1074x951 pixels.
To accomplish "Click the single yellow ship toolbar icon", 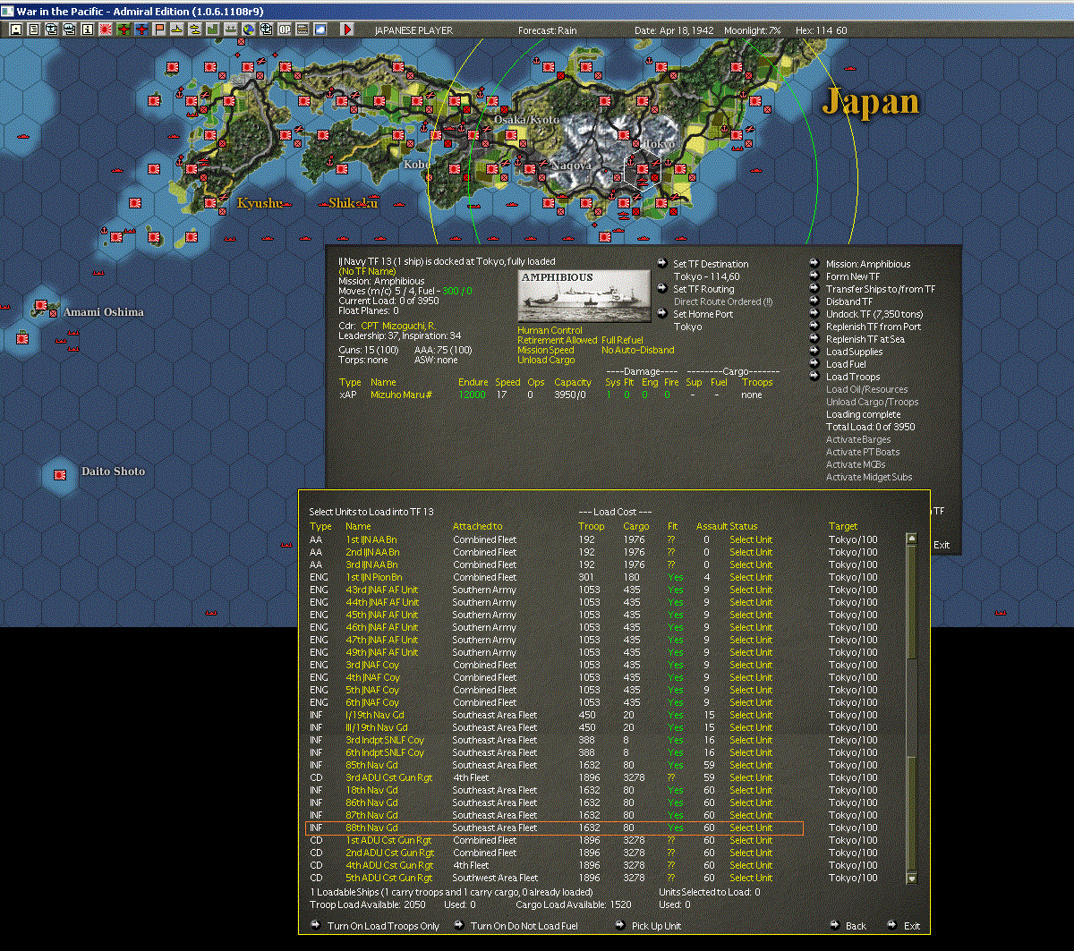I will pos(177,30).
